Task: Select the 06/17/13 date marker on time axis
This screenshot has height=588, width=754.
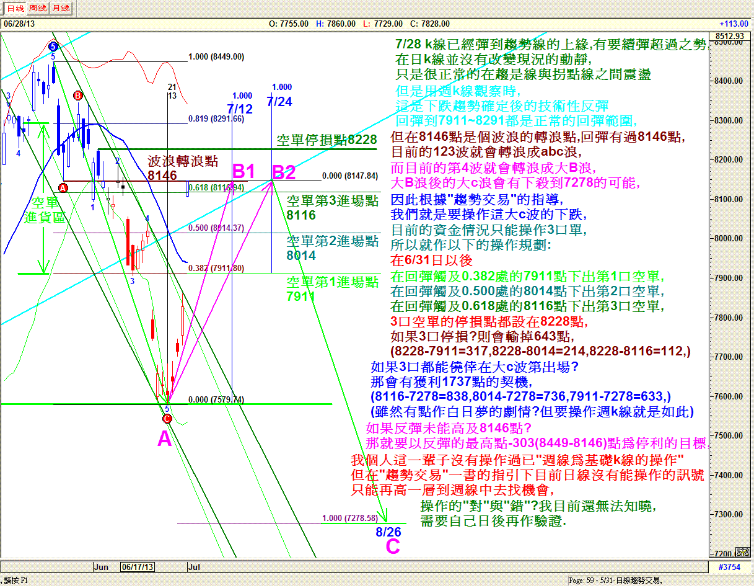Action: 138,567
